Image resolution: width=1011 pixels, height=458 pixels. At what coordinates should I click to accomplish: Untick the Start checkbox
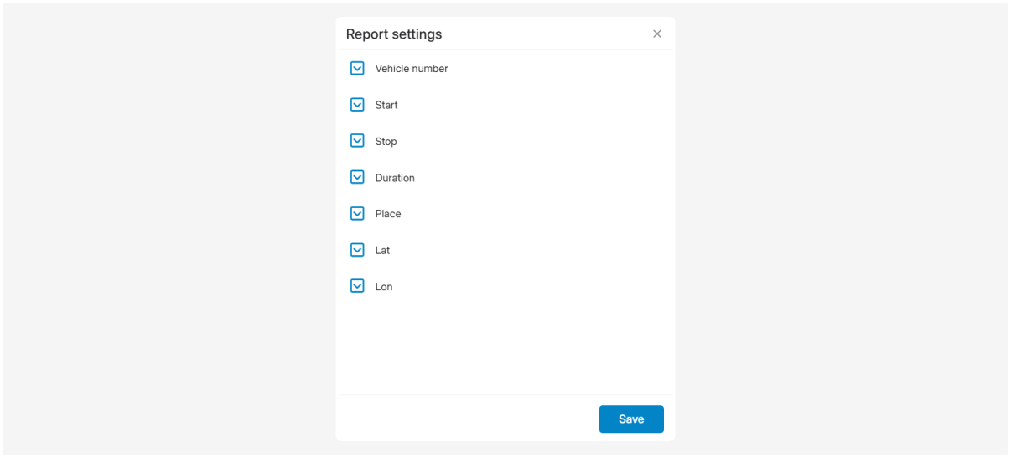tap(357, 105)
